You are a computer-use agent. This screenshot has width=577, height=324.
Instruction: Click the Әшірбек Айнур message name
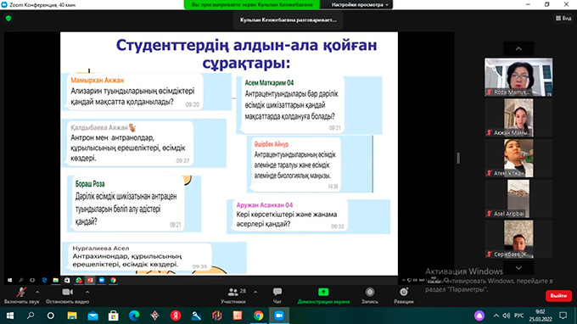point(272,144)
